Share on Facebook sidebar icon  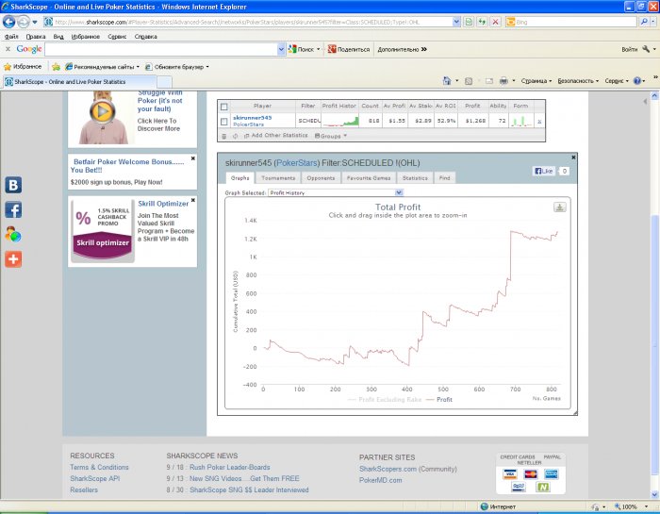[x=13, y=209]
